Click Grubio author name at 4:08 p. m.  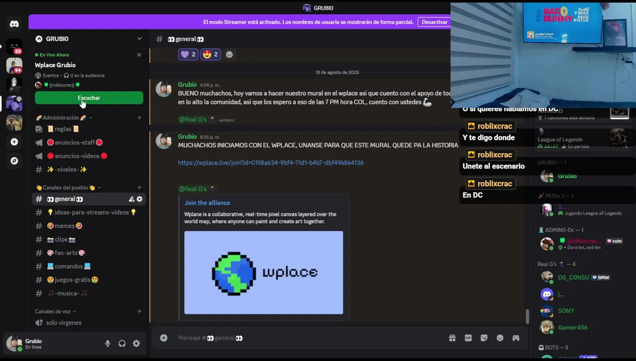pos(187,85)
